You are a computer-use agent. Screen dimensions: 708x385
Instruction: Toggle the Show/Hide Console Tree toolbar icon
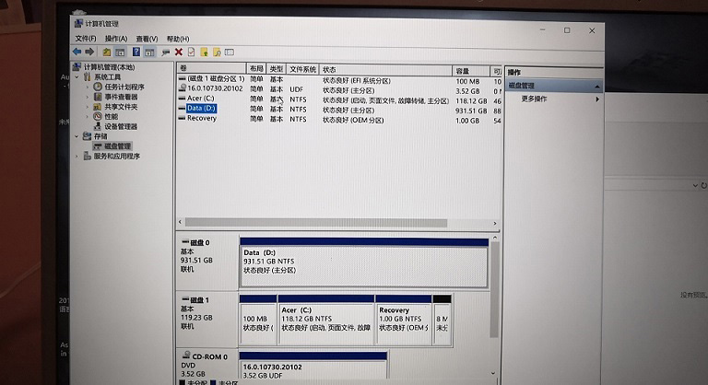click(120, 52)
